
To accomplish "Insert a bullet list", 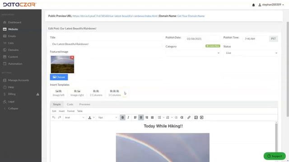I will [x=159, y=117].
